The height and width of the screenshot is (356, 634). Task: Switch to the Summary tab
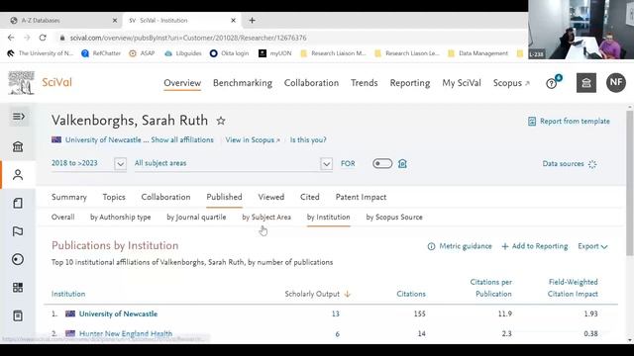click(x=69, y=197)
